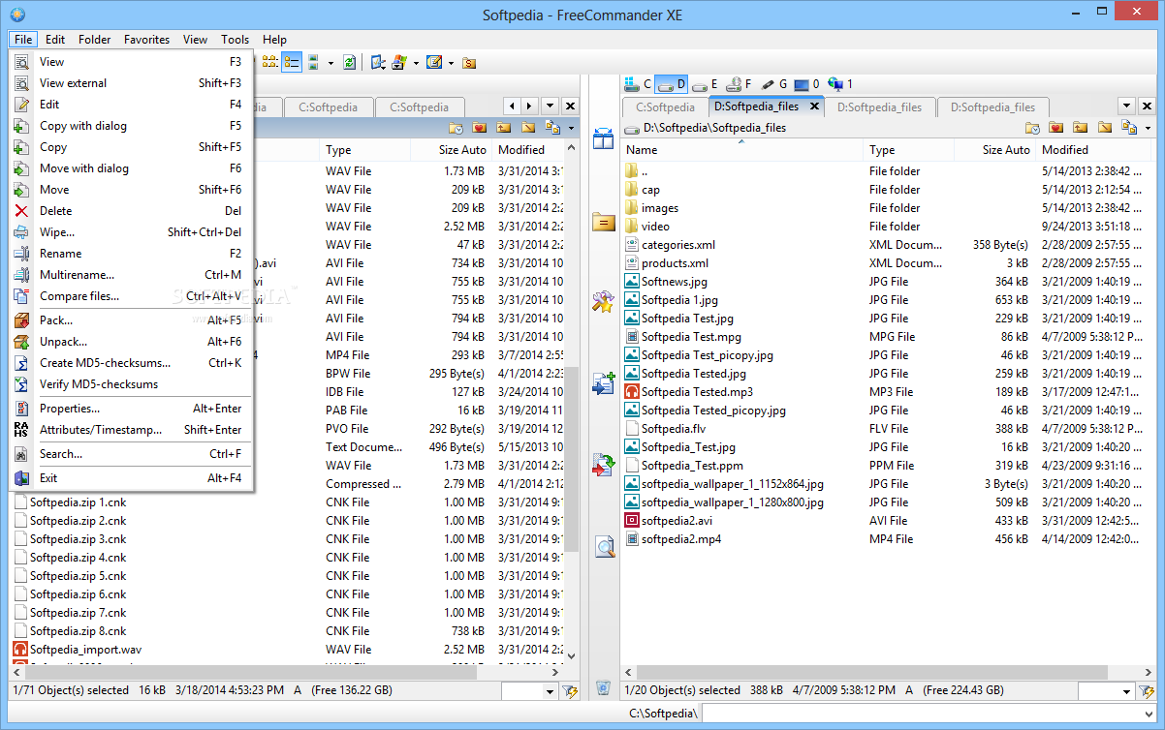Click monitor with arrow toolbar icon

click(x=377, y=62)
